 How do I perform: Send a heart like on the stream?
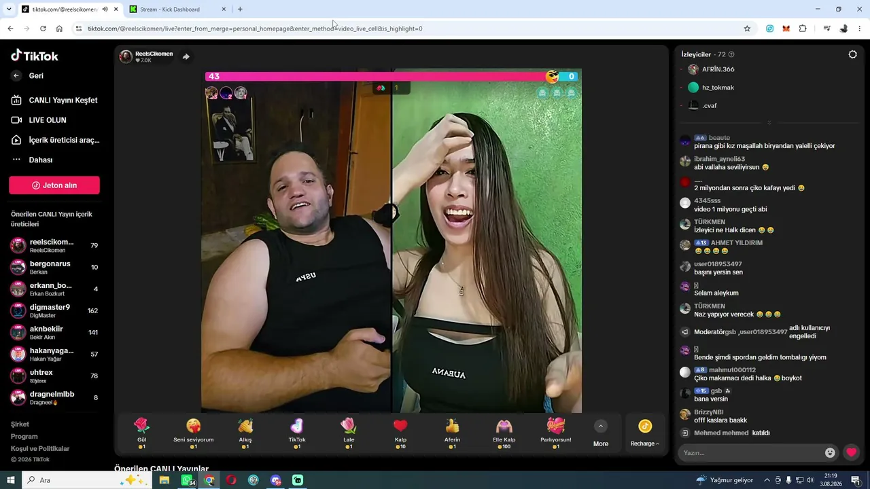(x=851, y=452)
